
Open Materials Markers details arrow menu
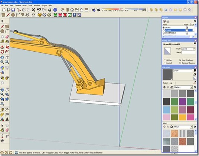click(x=195, y=87)
